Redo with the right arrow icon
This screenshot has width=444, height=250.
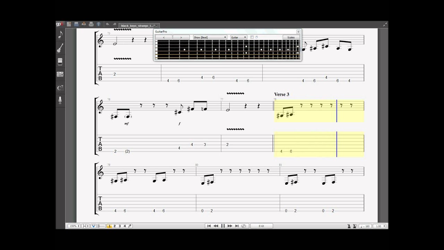pos(114,24)
